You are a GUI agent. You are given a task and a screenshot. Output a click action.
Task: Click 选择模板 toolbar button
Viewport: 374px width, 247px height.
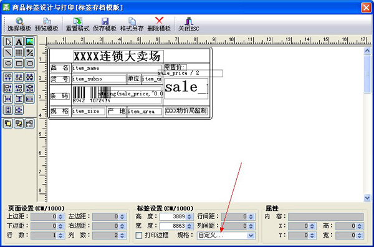(19, 24)
